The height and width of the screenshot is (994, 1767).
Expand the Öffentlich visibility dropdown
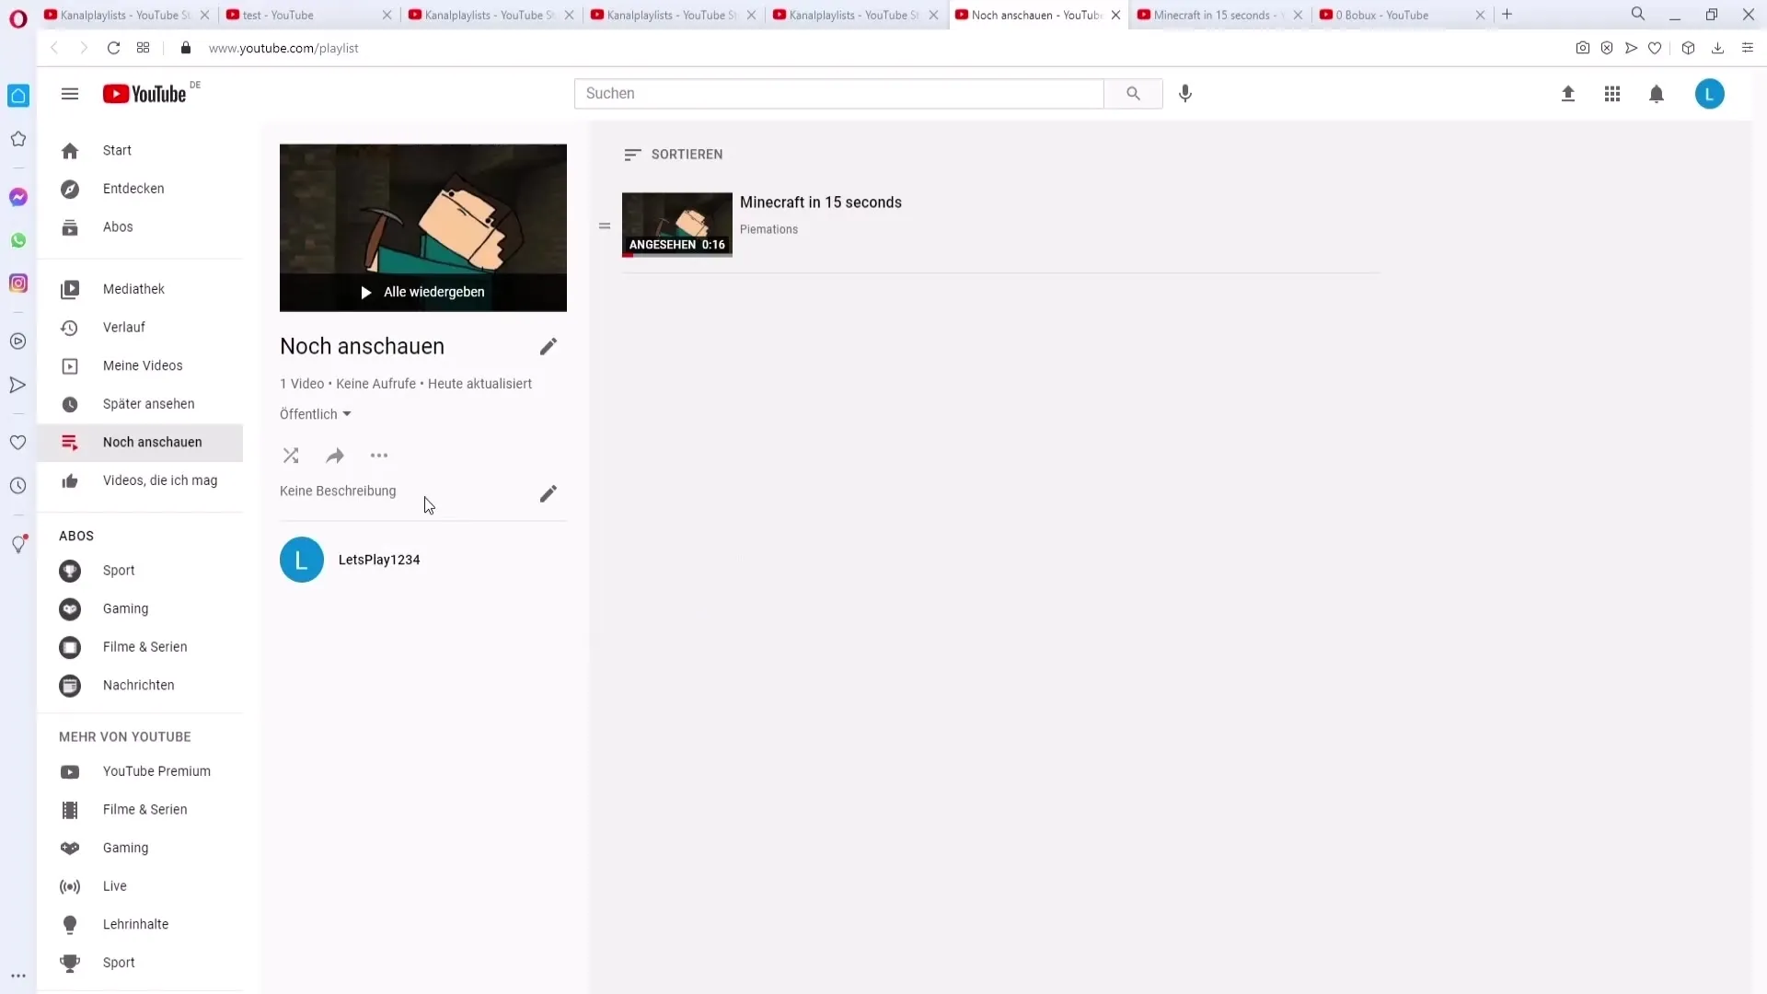[x=315, y=412]
